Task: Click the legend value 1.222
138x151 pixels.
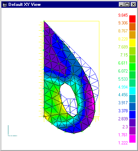Action: pyautogui.click(x=123, y=143)
